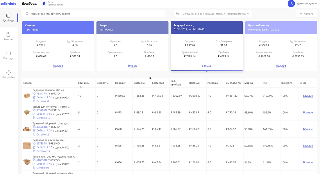320x174 pixels.
Task: Click Больше link for Гидролат для лица row
Action: [308, 146]
